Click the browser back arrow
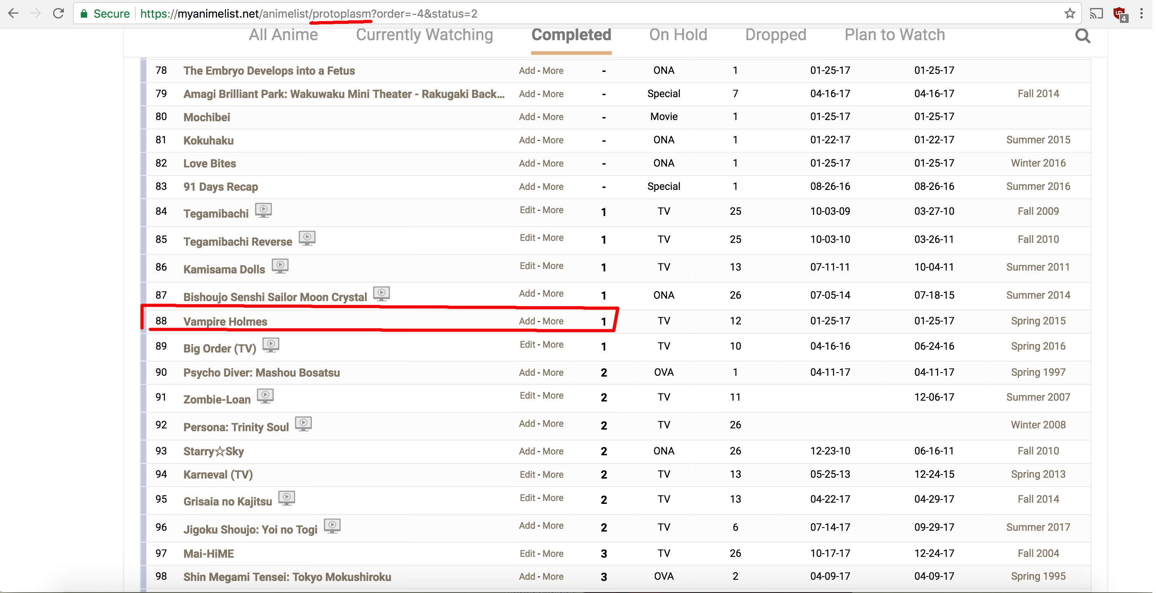This screenshot has width=1156, height=593. 13,14
